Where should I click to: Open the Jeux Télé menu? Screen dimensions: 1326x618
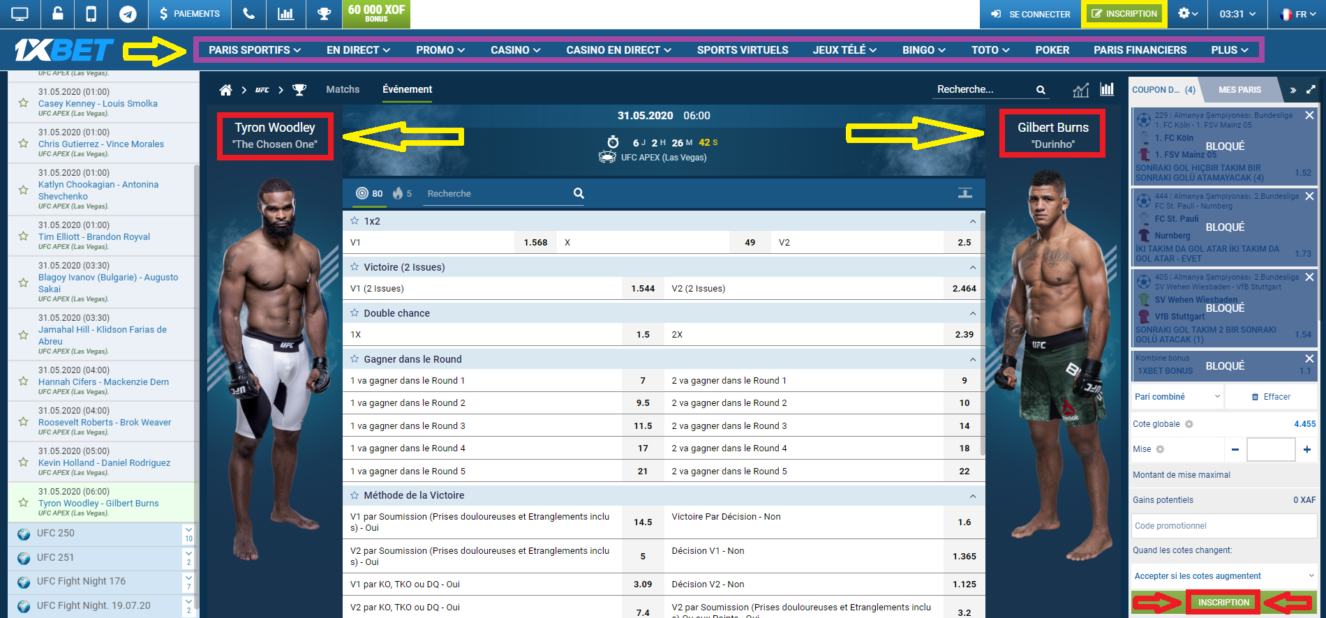coord(844,50)
